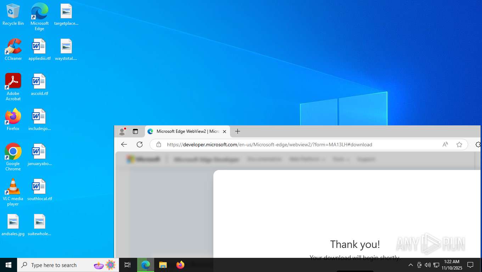Open Task View on taskbar
Image resolution: width=482 pixels, height=272 pixels.
[128, 265]
